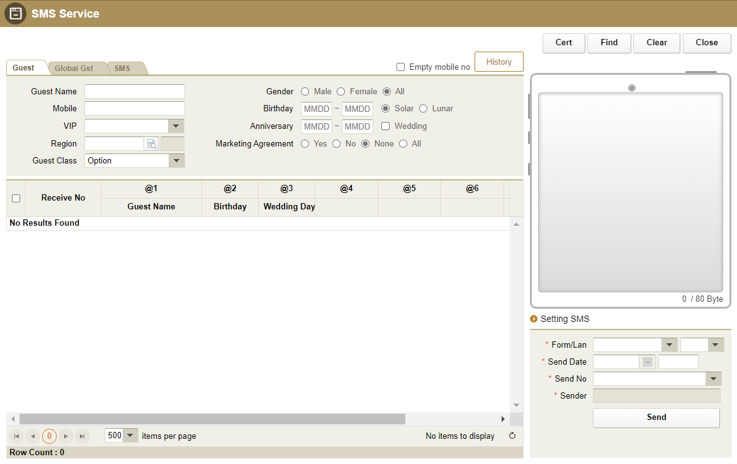Select the Male gender radio button
Screen dimensions: 737x464
click(x=305, y=92)
